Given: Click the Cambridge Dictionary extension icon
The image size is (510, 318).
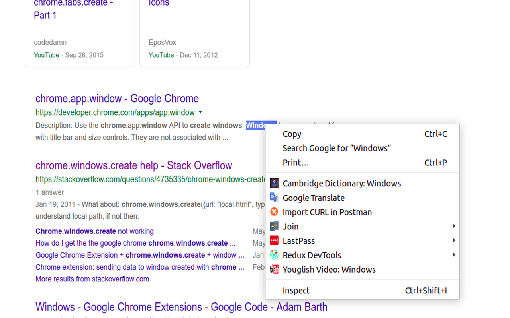Looking at the screenshot, I should point(274,183).
